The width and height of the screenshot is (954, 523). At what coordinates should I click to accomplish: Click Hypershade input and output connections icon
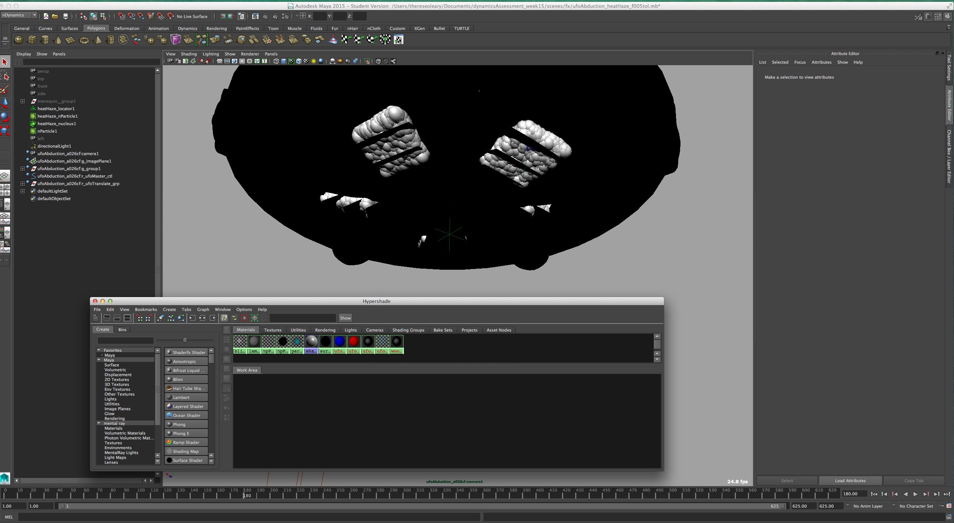pos(202,318)
